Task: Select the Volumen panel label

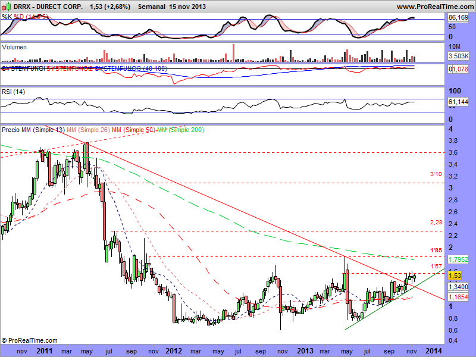Action: coord(14,47)
